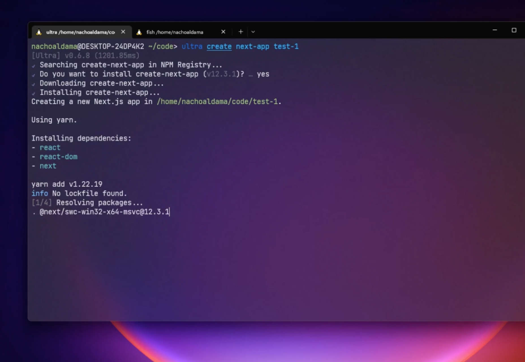The height and width of the screenshot is (362, 525).
Task: Click the underlined create command word
Action: (x=219, y=46)
